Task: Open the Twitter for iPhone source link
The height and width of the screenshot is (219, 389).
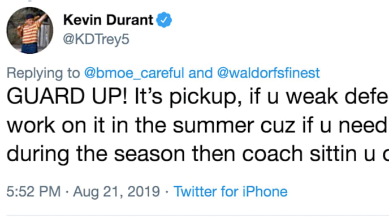Action: click(x=231, y=192)
